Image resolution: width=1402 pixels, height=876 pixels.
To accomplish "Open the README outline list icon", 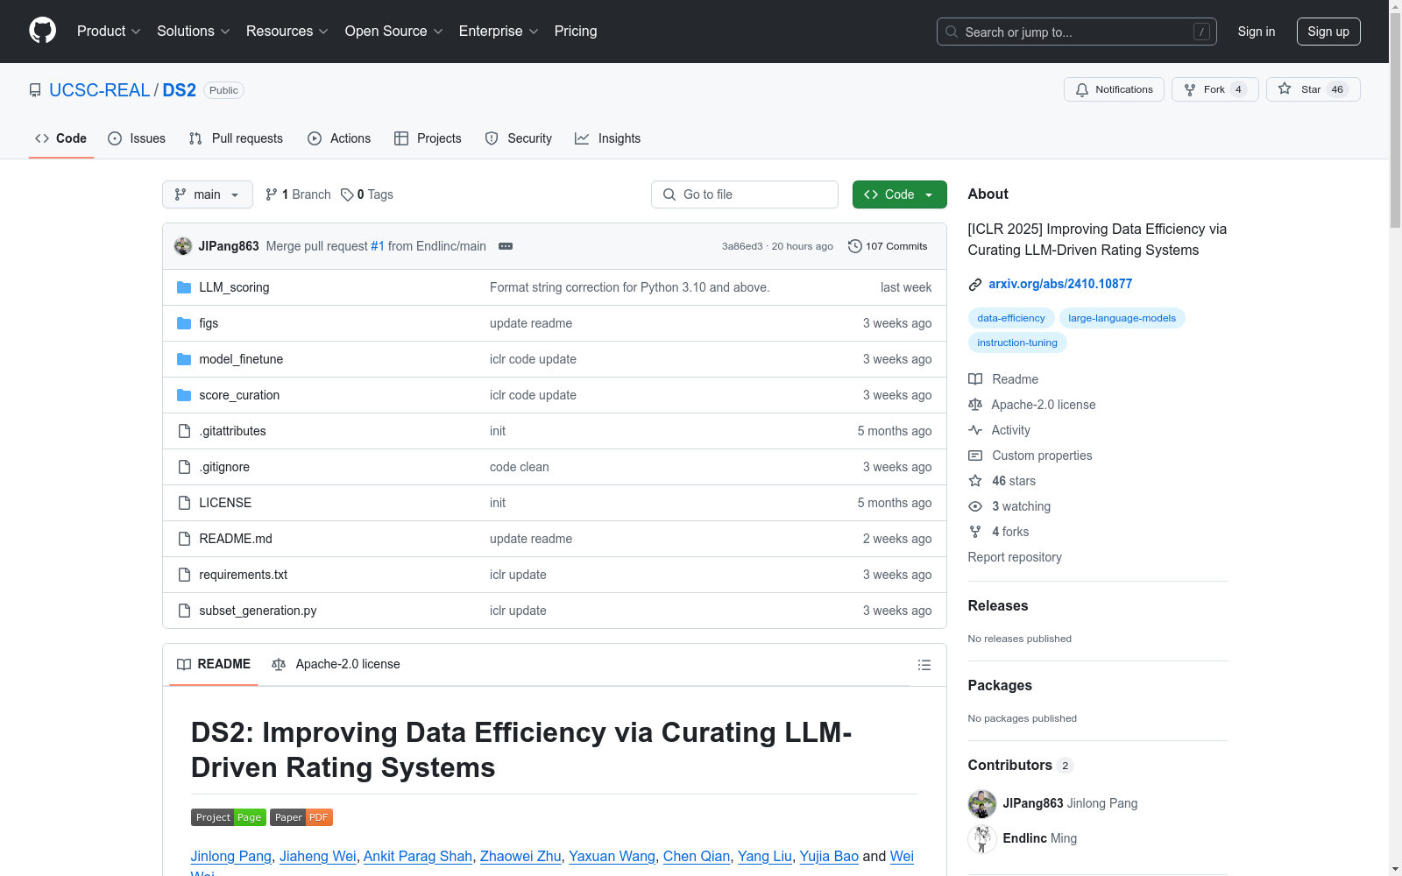I will click(x=924, y=665).
